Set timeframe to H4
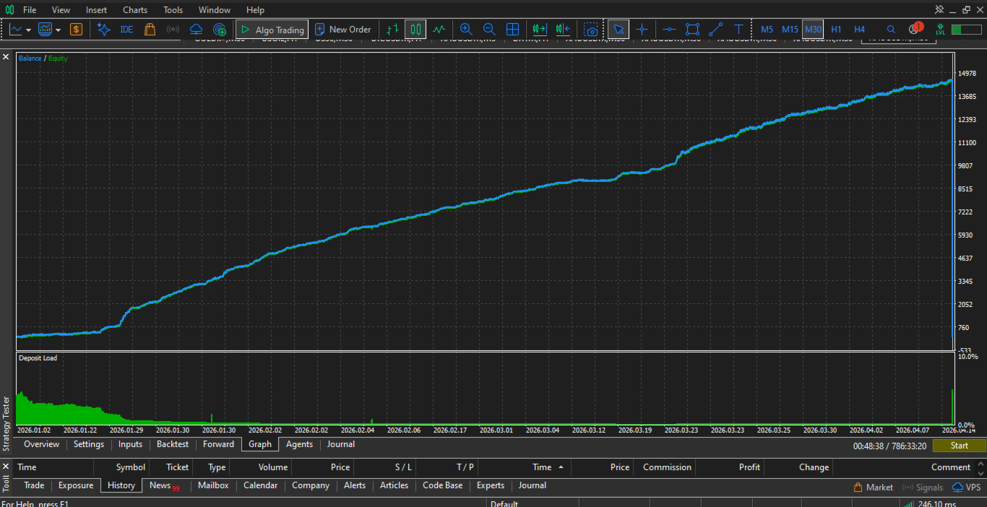This screenshot has width=987, height=507. pyautogui.click(x=859, y=30)
